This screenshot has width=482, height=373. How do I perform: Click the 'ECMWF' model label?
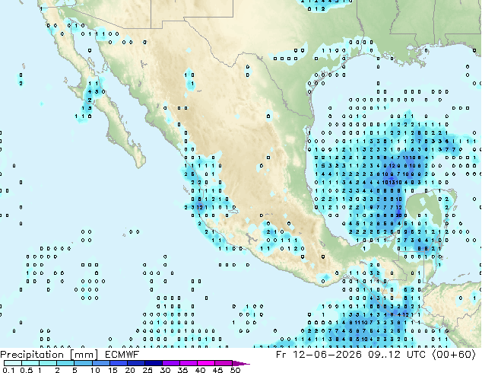[x=122, y=355]
